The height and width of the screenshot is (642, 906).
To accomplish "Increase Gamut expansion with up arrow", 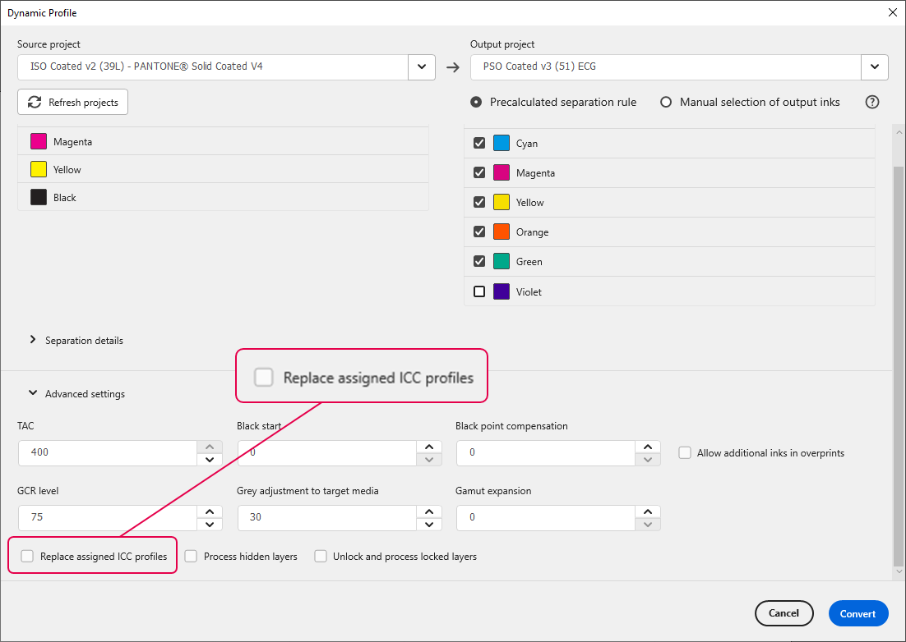I will pyautogui.click(x=649, y=511).
